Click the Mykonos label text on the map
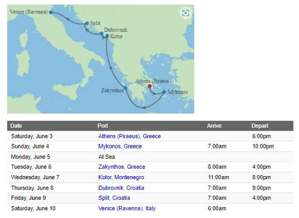299x218 pixels. tap(178, 92)
